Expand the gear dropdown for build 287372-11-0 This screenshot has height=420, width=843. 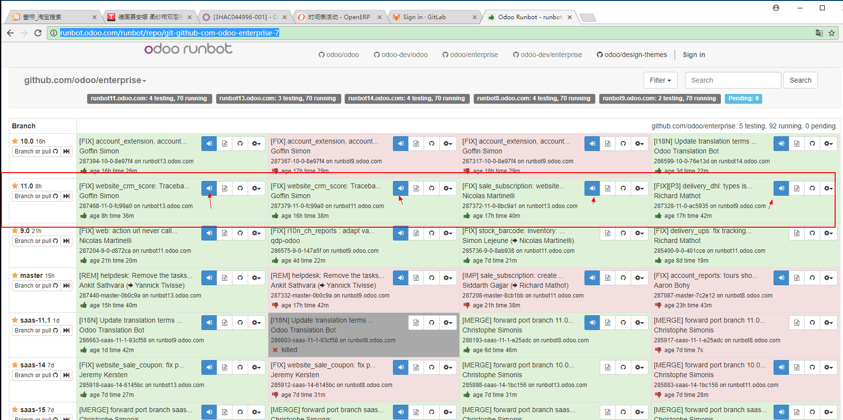[639, 188]
